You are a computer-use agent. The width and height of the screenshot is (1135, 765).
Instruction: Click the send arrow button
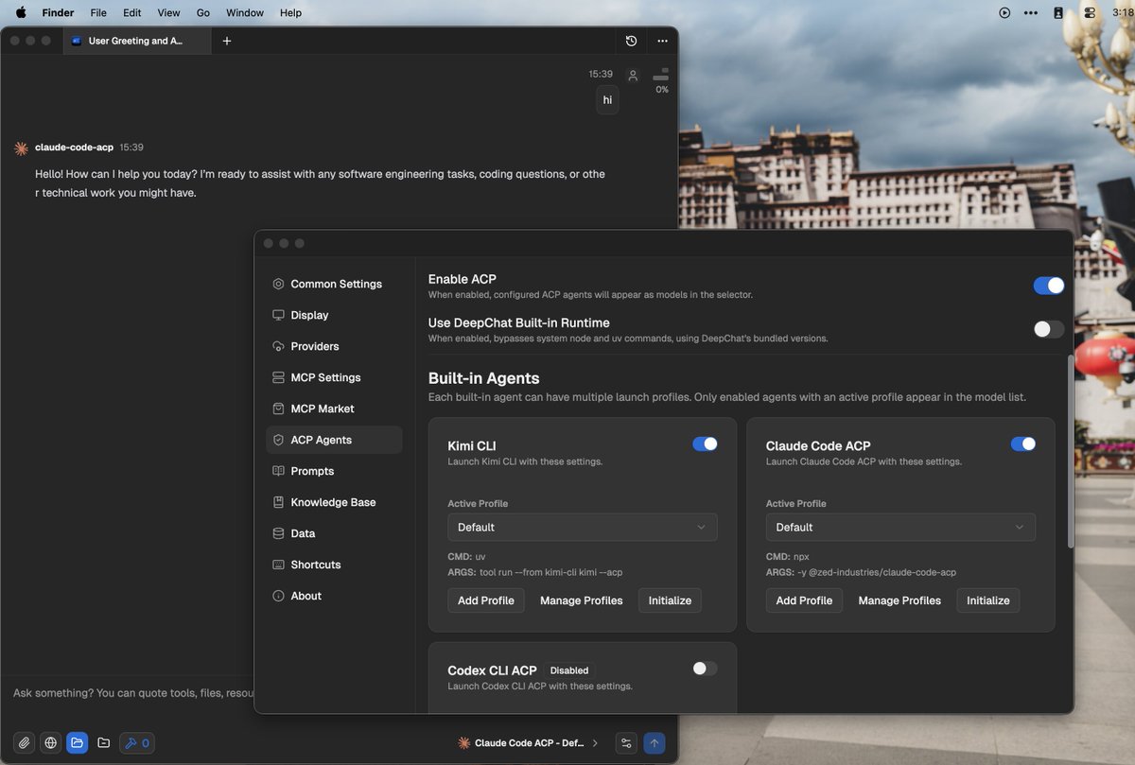click(x=654, y=743)
